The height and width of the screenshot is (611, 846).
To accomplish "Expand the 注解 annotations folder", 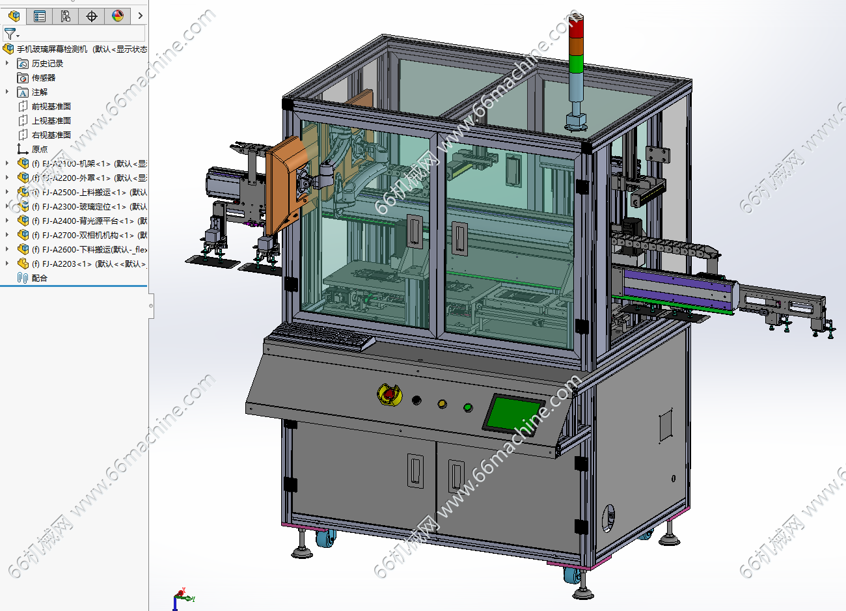I will click(x=7, y=92).
